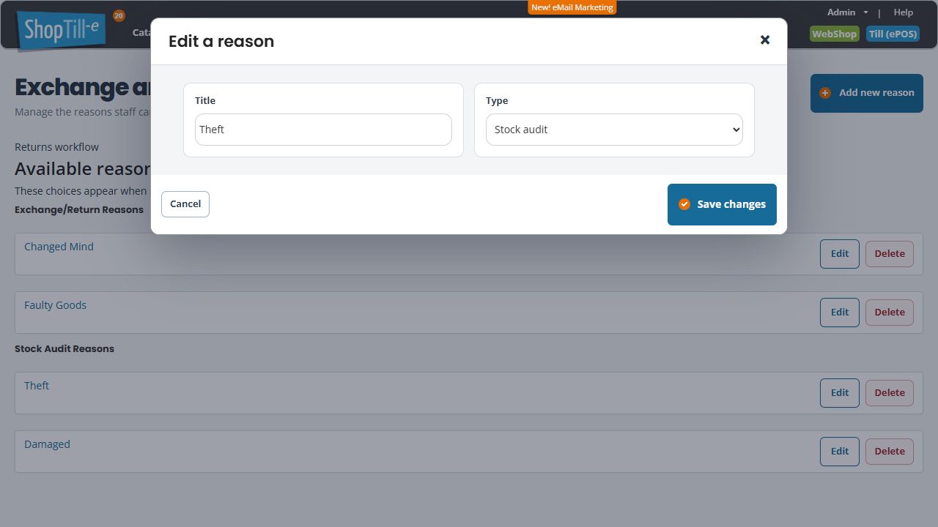Open the Till (ePOS) link
The width and height of the screenshot is (938, 527).
click(x=893, y=34)
